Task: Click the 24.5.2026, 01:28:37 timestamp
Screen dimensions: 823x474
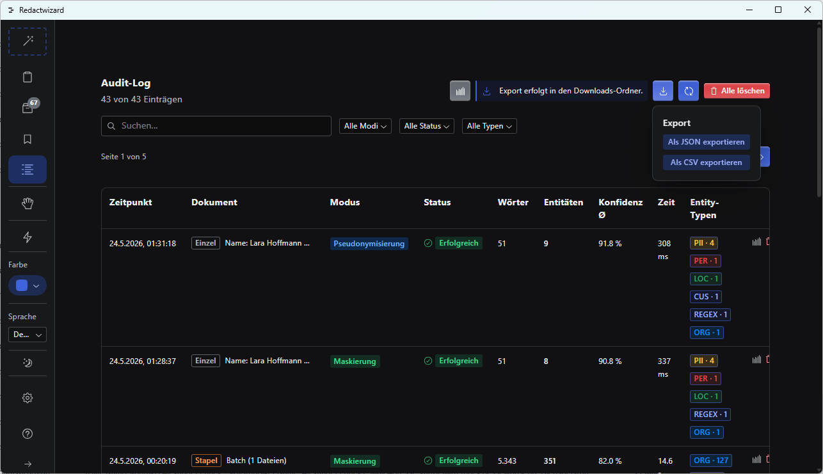Action: pos(143,361)
